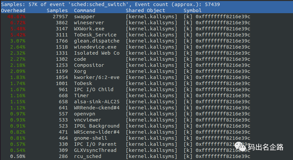Click the Command column header
The height and width of the screenshot is (160, 293).
[x=84, y=10]
